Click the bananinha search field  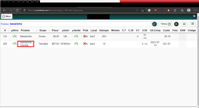click(x=80, y=24)
